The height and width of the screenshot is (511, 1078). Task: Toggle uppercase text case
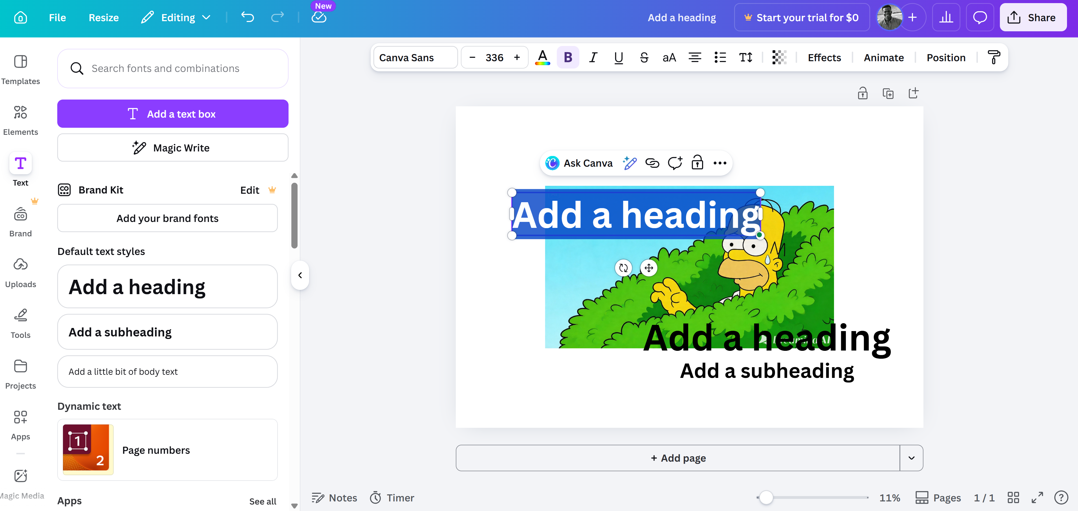[669, 57]
